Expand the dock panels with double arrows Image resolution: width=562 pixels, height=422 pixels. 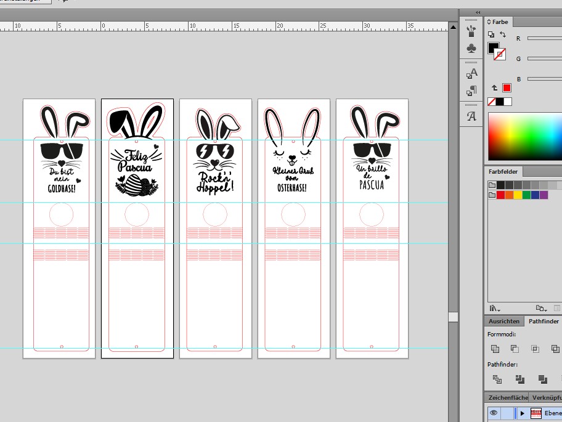(x=478, y=12)
